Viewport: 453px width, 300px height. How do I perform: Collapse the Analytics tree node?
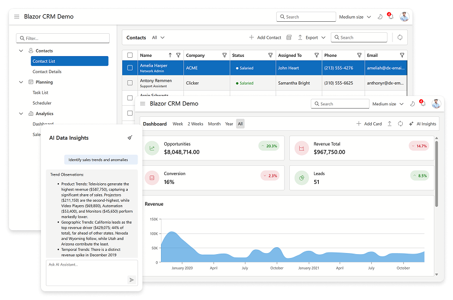point(21,113)
